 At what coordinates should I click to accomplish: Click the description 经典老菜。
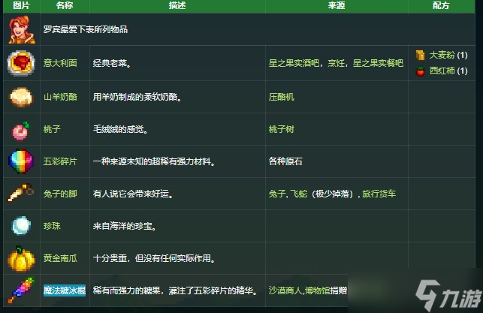point(112,63)
